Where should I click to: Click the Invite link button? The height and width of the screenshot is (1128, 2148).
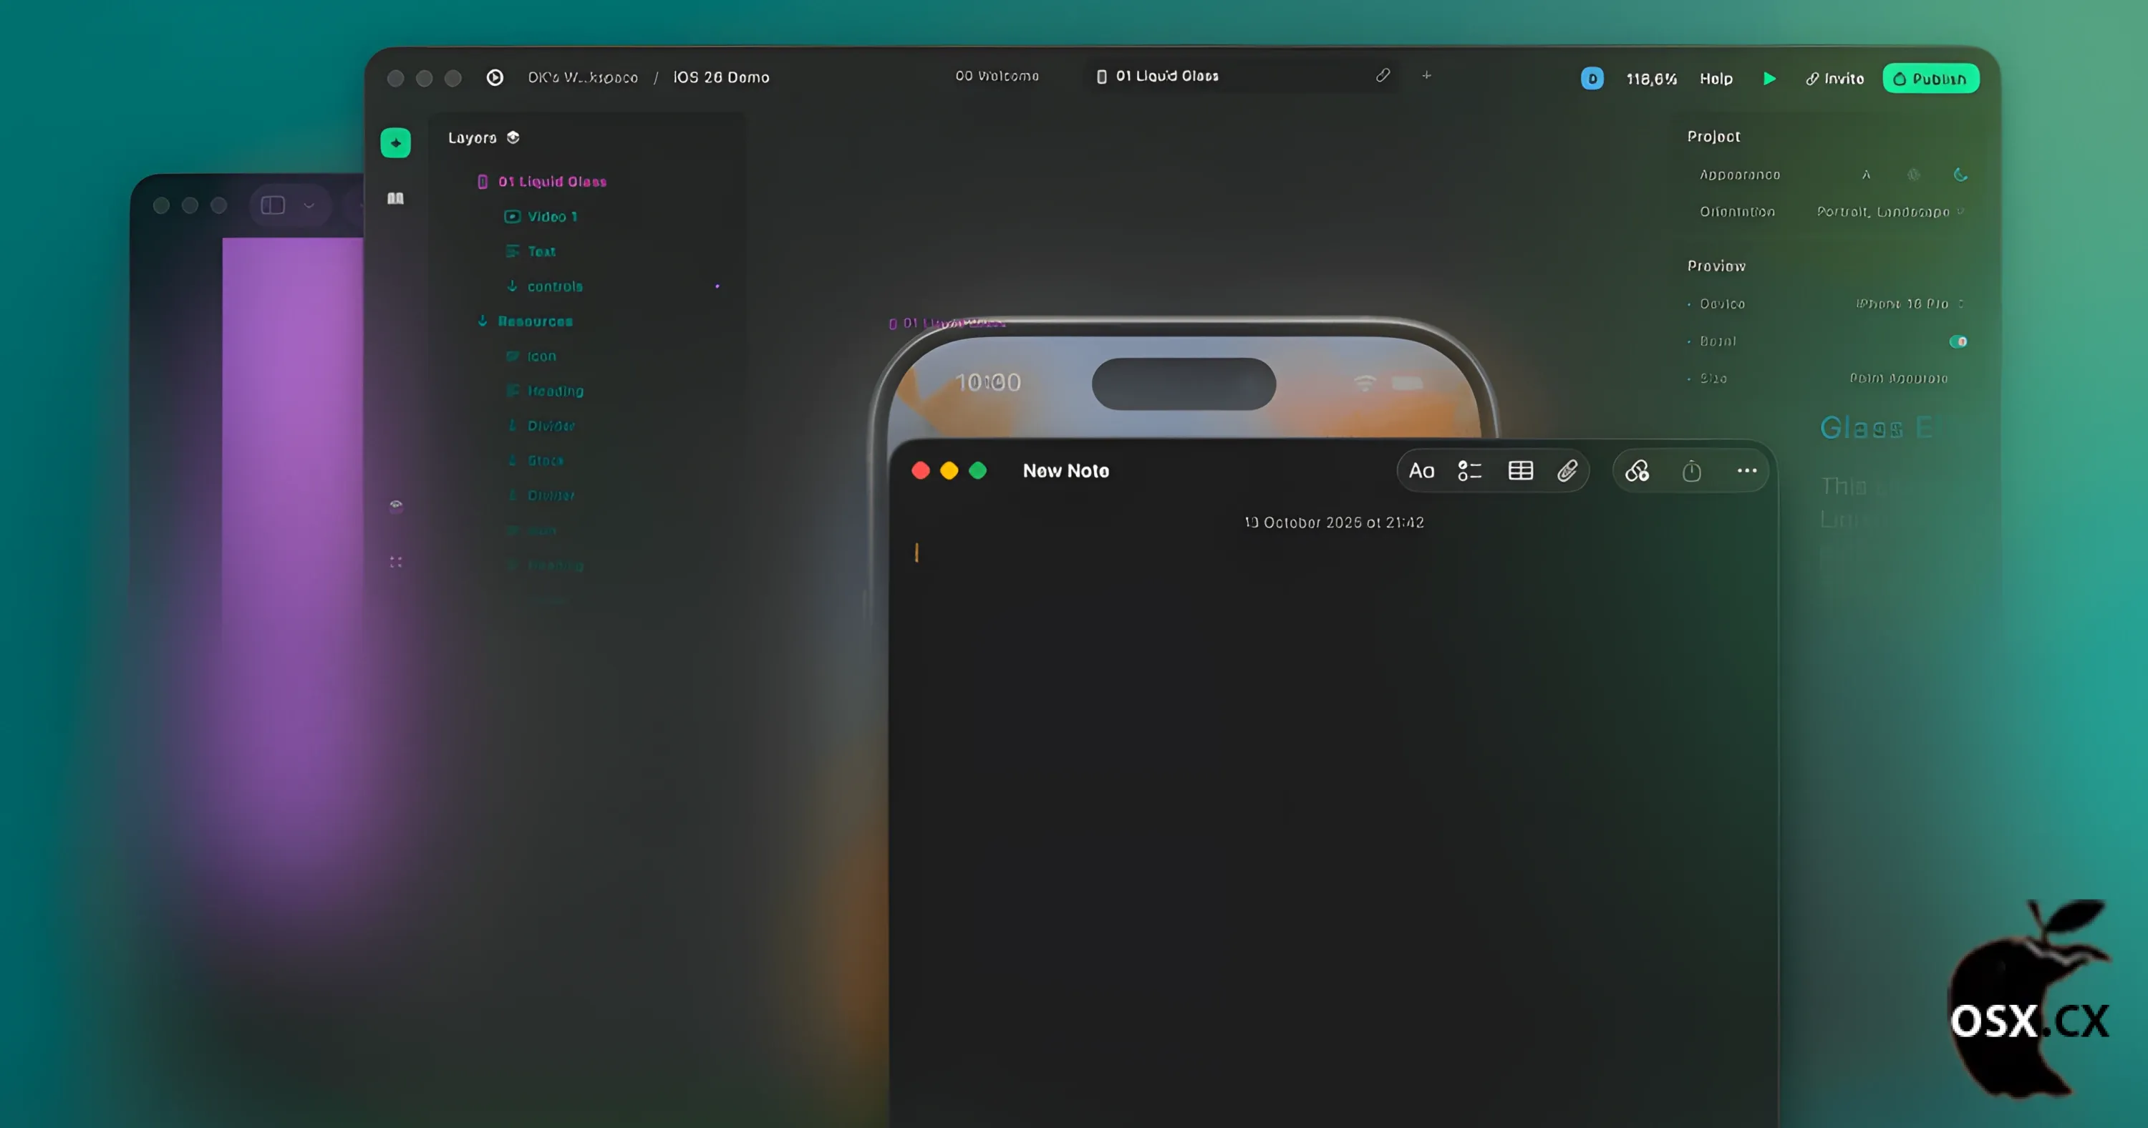[x=1834, y=78]
